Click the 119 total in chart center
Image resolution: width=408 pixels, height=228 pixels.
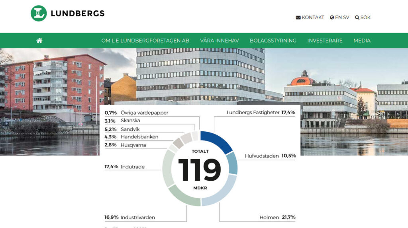pos(199,170)
